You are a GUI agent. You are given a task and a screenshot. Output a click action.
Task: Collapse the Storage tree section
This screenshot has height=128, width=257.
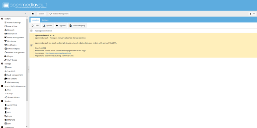click(x=2, y=64)
